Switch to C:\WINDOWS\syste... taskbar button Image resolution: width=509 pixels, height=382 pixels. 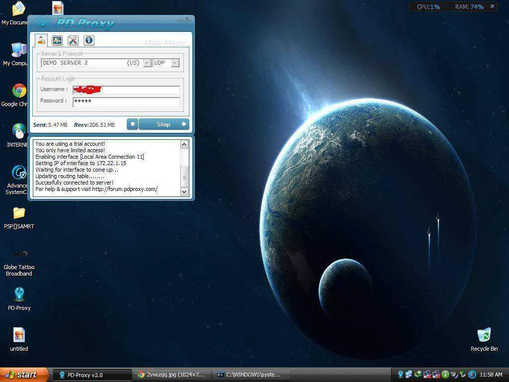(x=251, y=375)
